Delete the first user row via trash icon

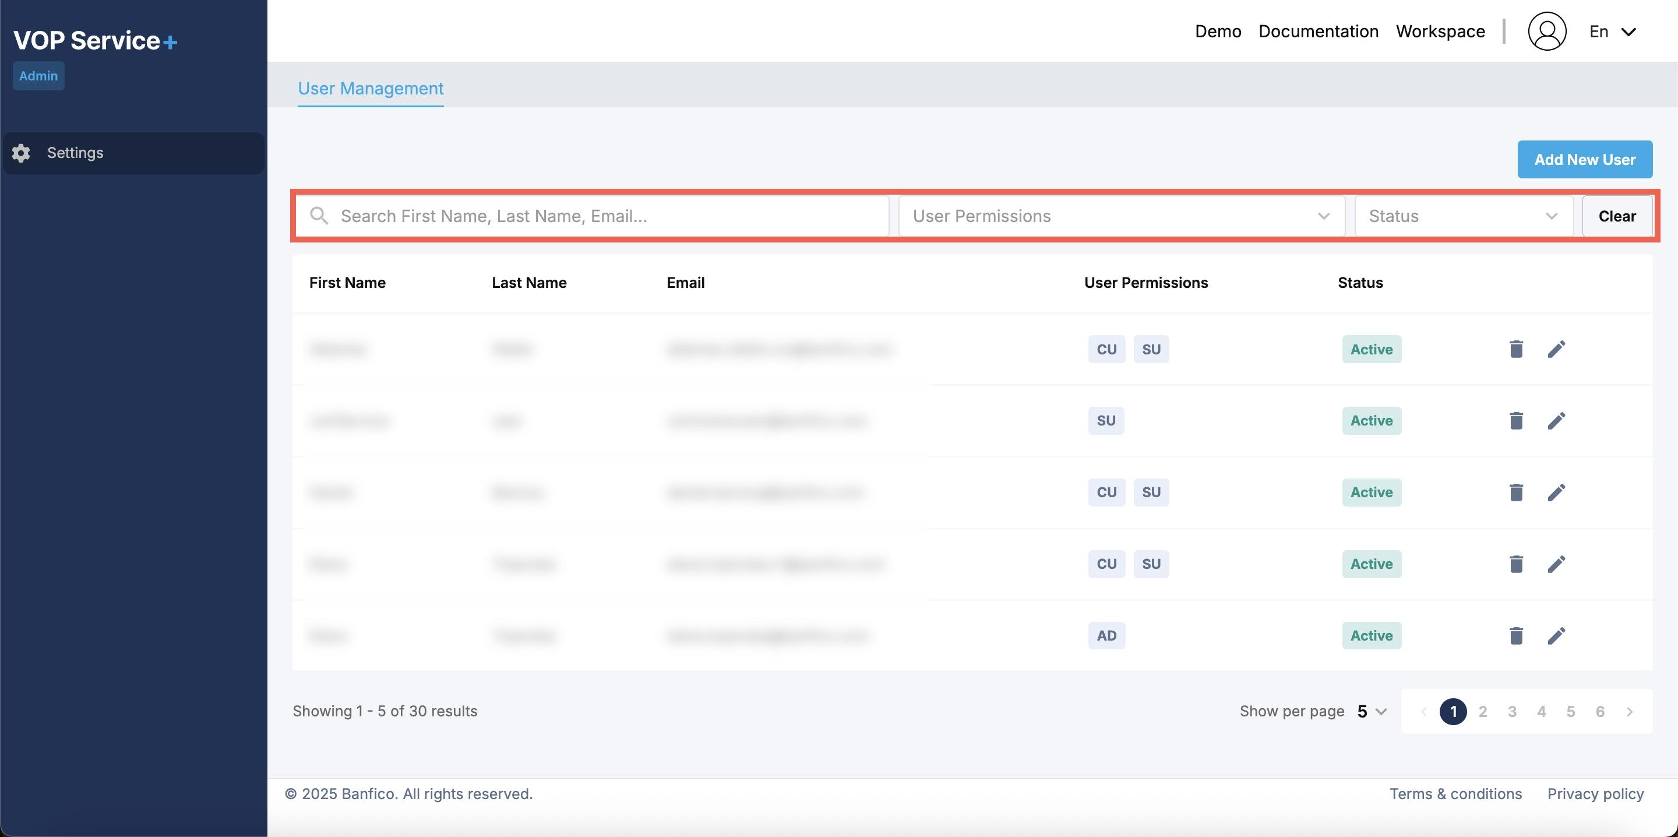tap(1516, 349)
